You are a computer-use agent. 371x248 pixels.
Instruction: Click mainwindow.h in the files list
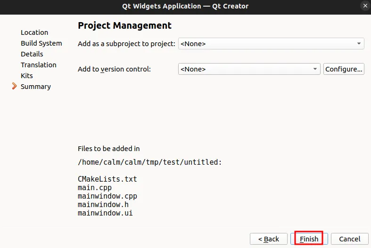[103, 205]
